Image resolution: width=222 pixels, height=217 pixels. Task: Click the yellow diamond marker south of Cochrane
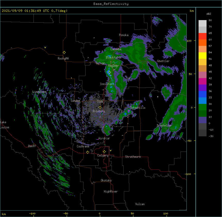[88, 152]
